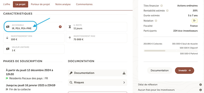Click the checkered flag icon beside Fin de la collecte
Viewport: 204px width, 93px height.
point(7,89)
